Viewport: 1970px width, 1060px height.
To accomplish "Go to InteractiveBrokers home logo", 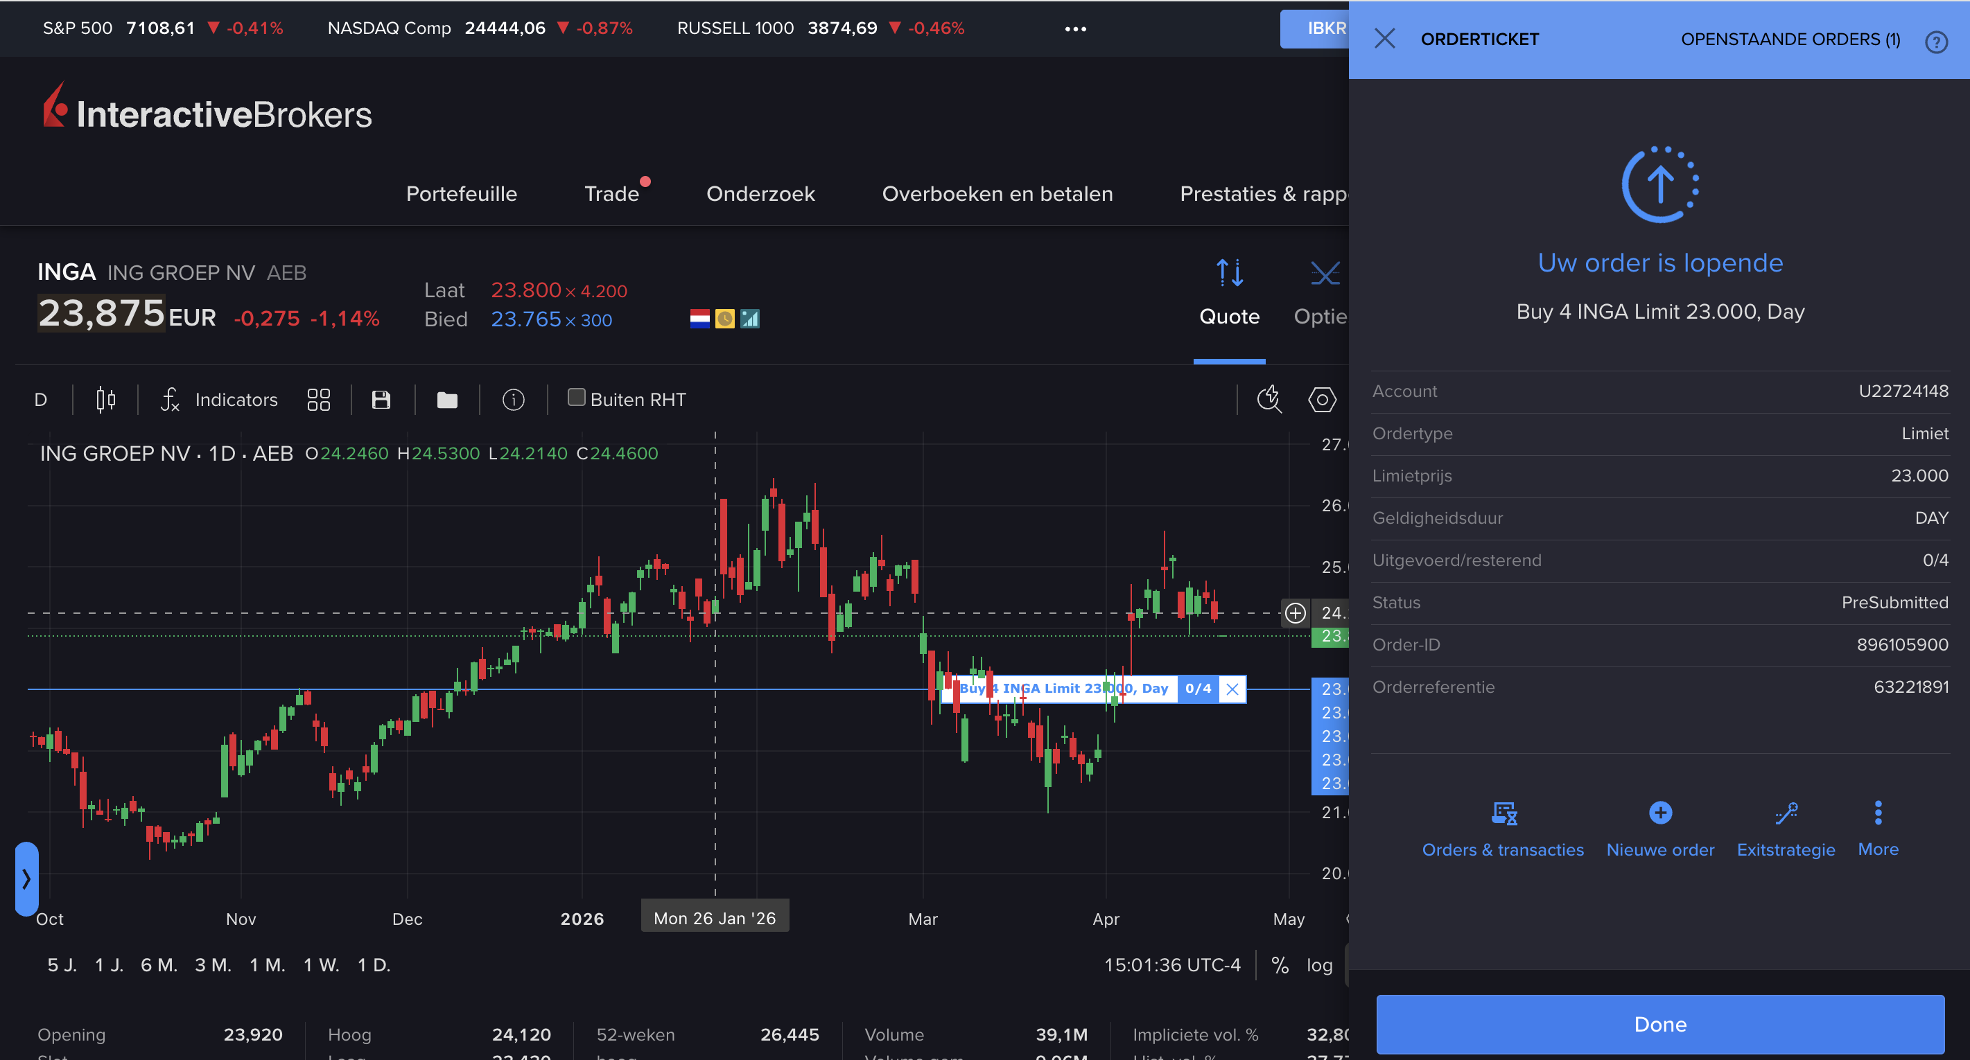I will [x=207, y=107].
